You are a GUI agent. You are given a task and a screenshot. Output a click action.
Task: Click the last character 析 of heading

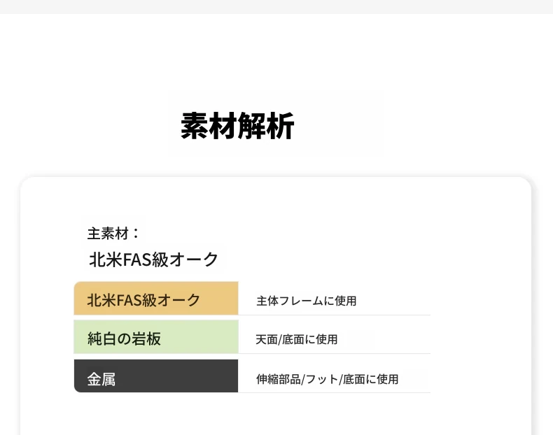(281, 126)
